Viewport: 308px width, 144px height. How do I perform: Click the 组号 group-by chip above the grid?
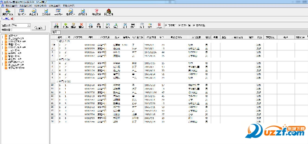tap(56, 32)
